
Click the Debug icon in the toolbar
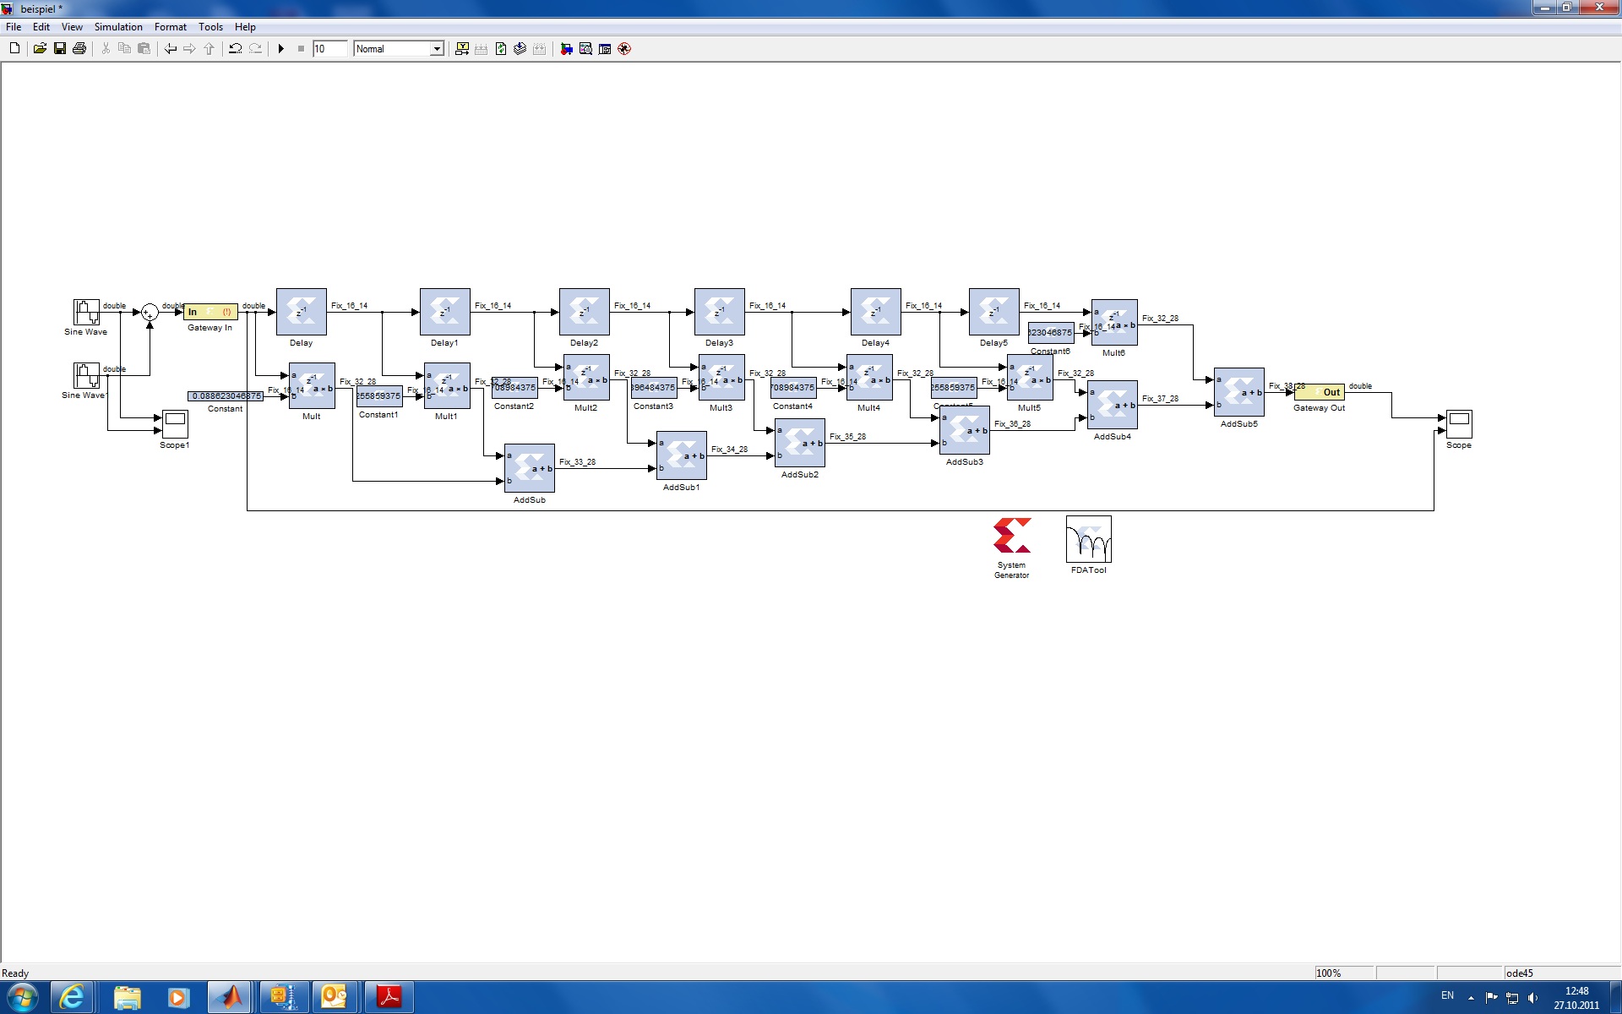click(x=624, y=48)
